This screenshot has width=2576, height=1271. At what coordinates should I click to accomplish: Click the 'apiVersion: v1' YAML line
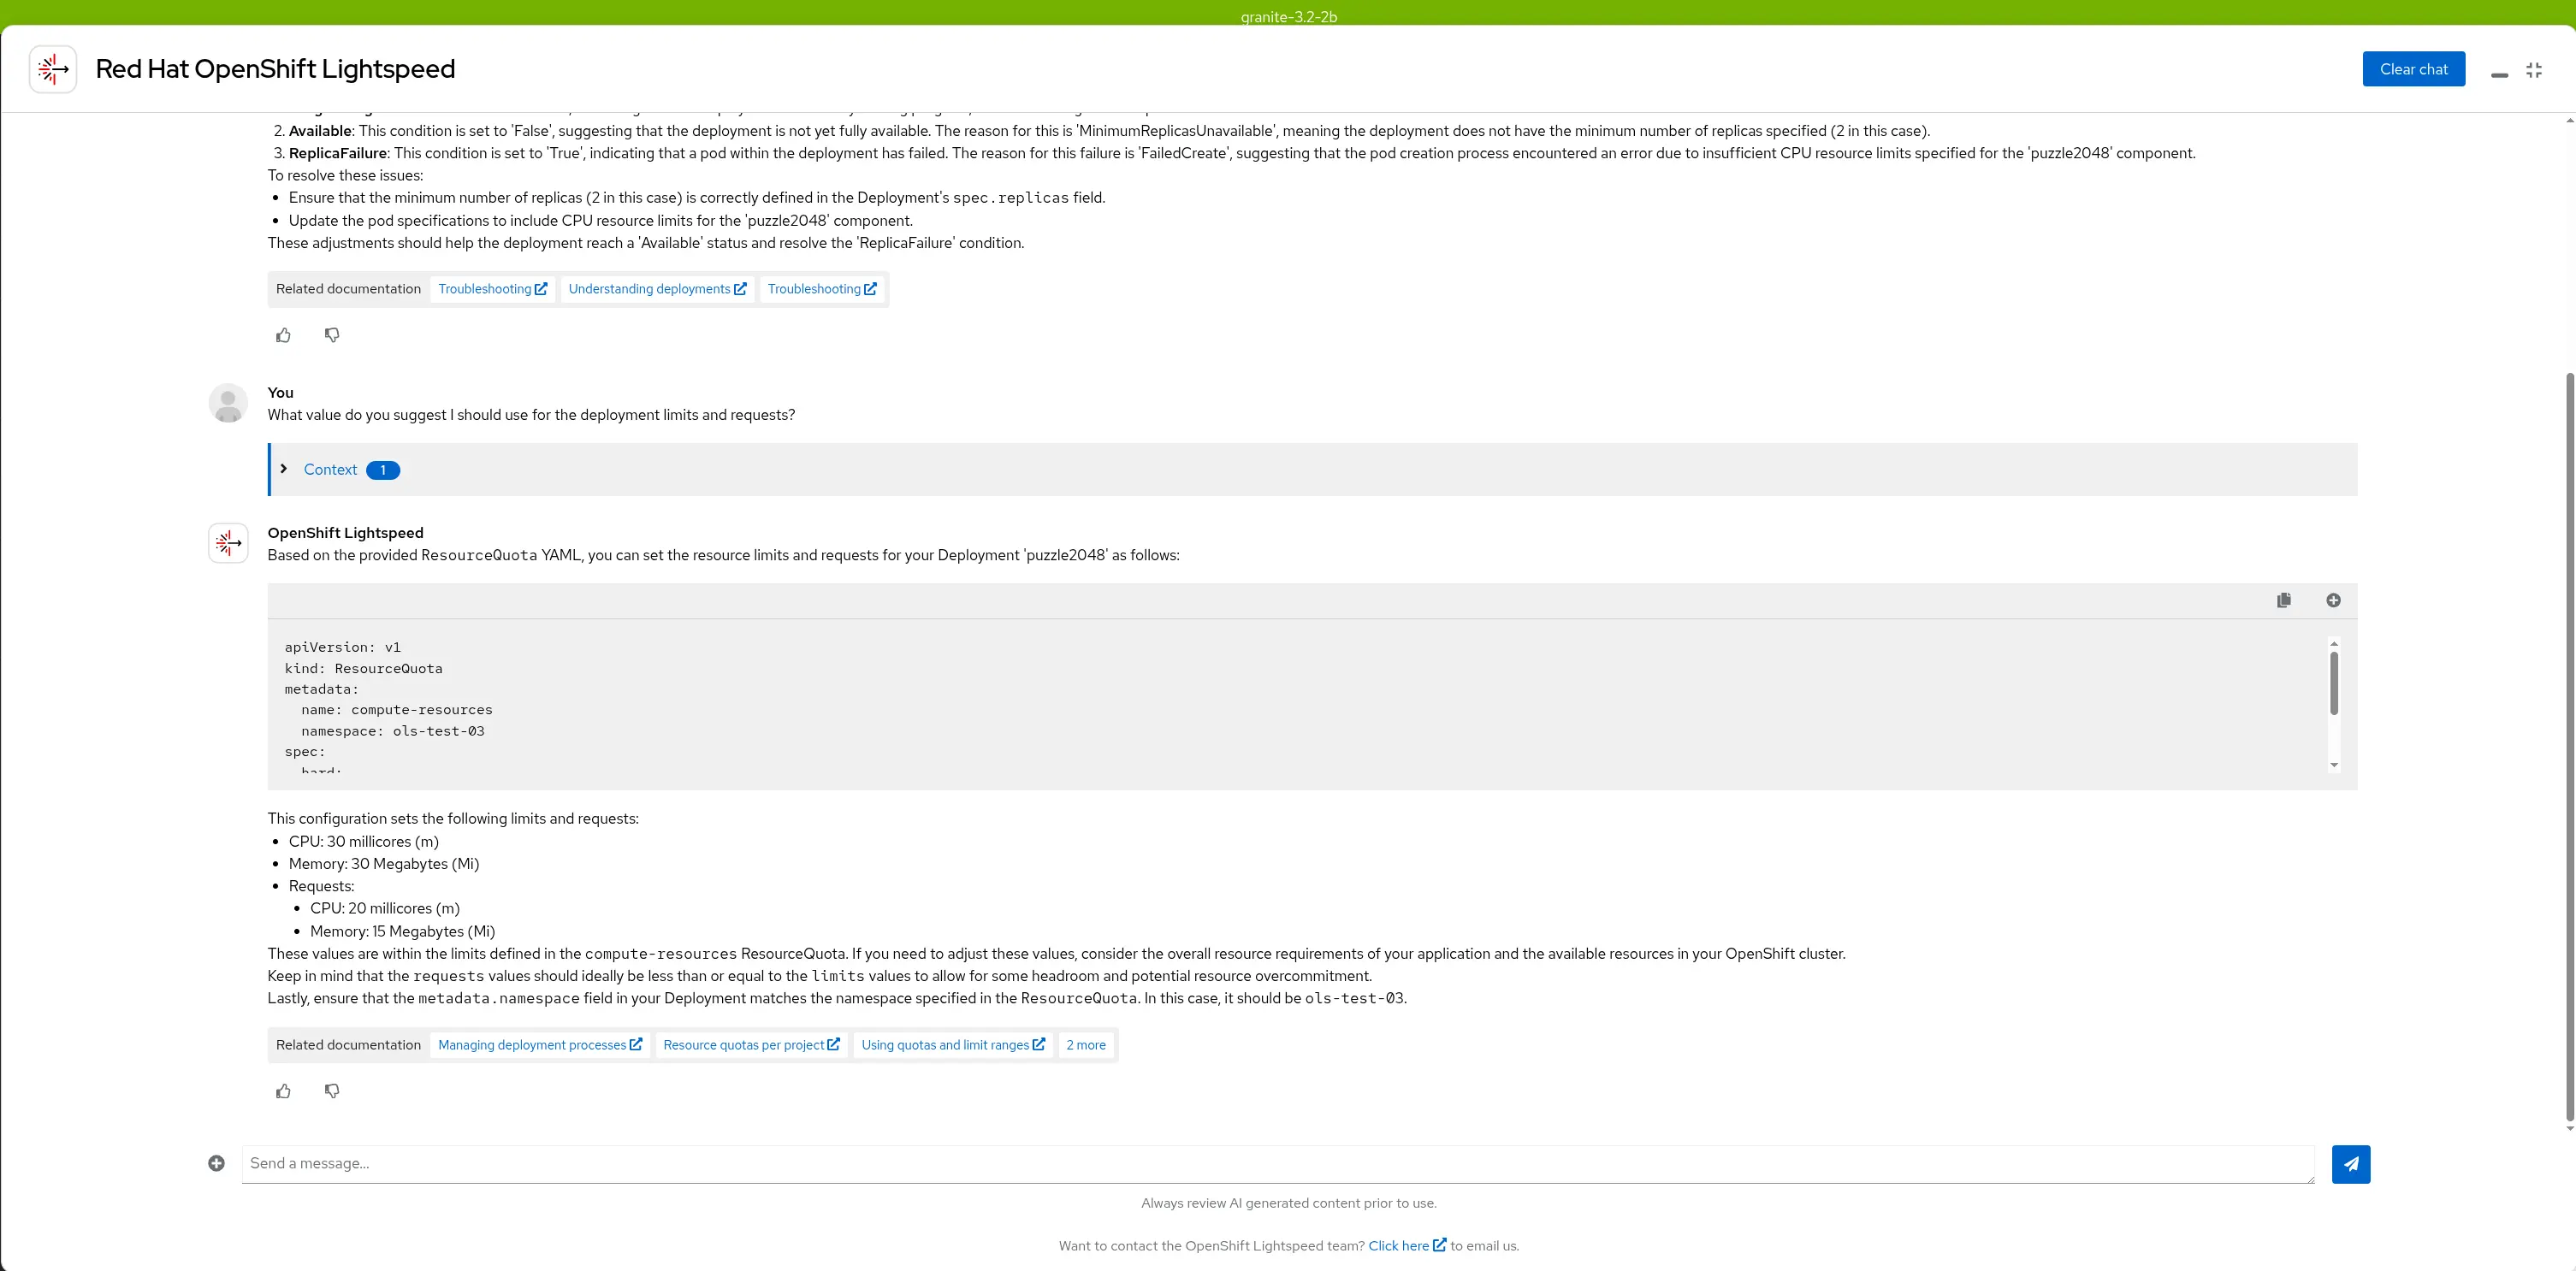[x=342, y=648]
